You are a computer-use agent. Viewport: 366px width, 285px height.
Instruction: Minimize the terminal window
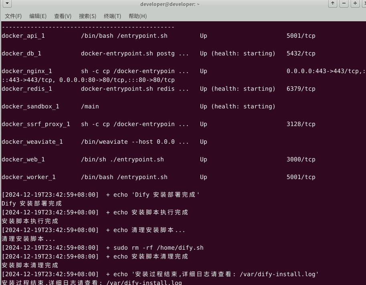coord(344,3)
